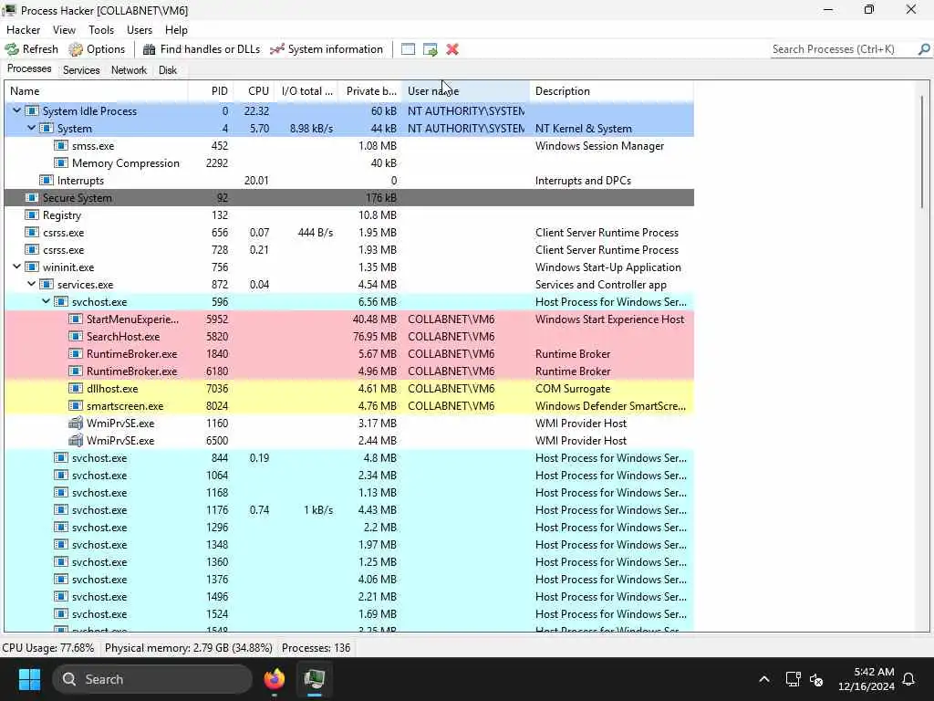Switch to the Network tab
This screenshot has height=701, width=934.
(x=129, y=70)
